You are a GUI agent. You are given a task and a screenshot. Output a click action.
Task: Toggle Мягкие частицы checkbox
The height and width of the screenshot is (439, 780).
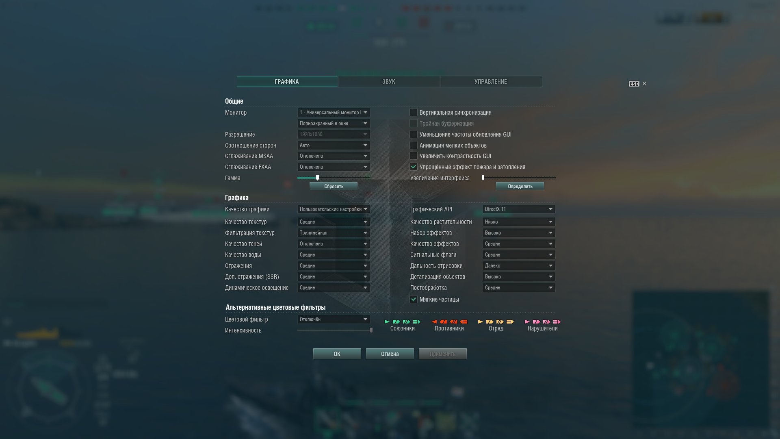coord(414,299)
